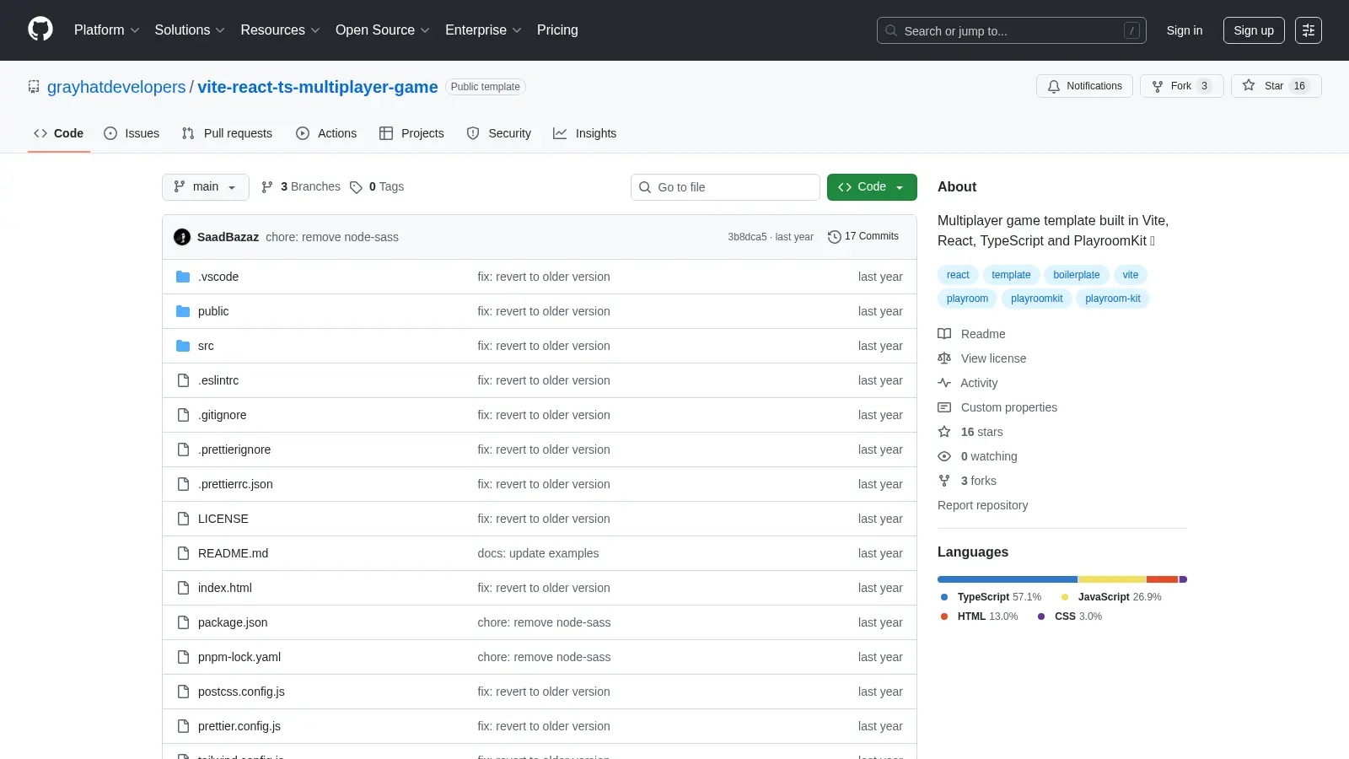This screenshot has height=759, width=1349.
Task: Focus the Search or jump to field
Action: click(x=1011, y=30)
